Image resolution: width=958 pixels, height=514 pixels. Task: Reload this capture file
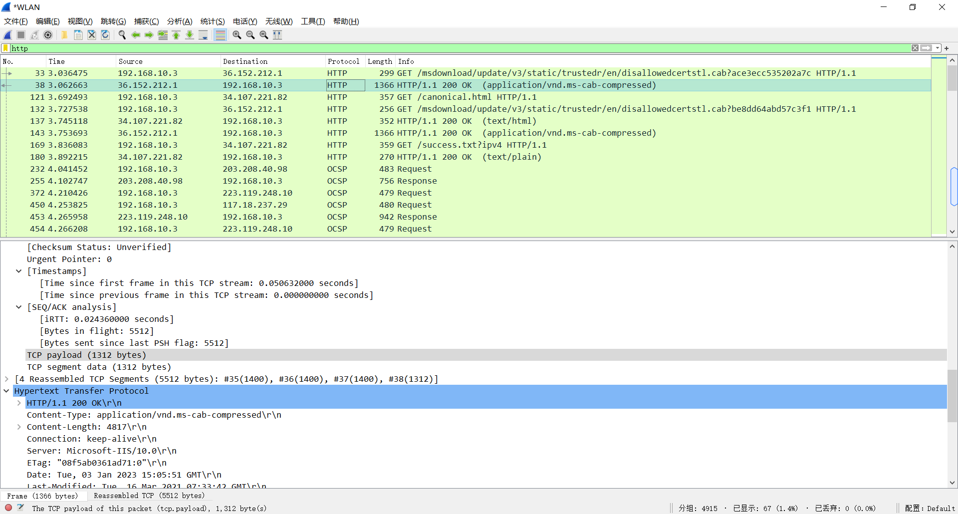pos(105,35)
